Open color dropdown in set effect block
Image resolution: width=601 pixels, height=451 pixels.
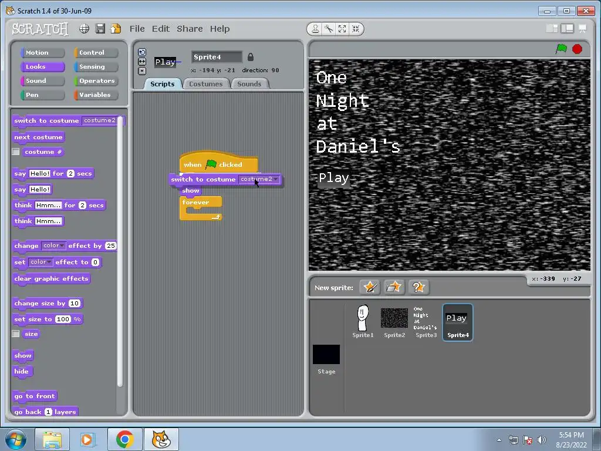pos(40,262)
